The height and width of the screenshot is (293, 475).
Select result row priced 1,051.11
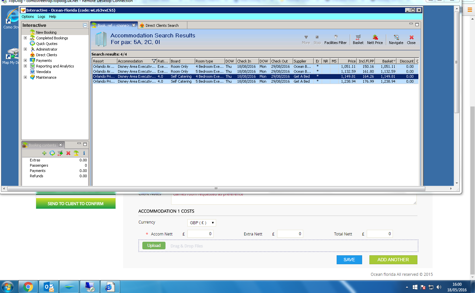coord(255,66)
